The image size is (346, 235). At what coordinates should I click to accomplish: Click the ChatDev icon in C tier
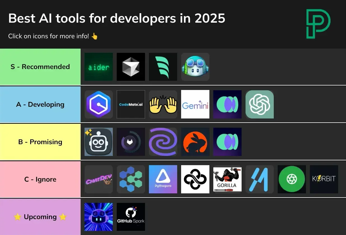(x=99, y=179)
